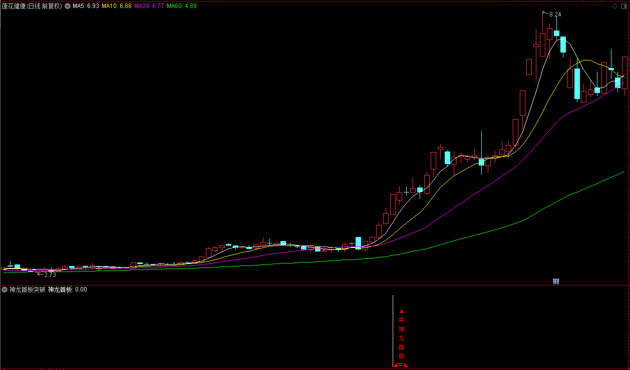
Task: Click the gray vertical signal bar in indicator panel
Action: pyautogui.click(x=393, y=330)
